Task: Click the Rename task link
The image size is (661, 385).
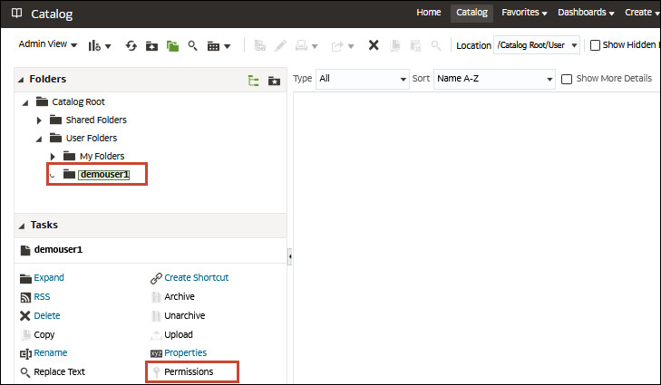Action: point(50,352)
